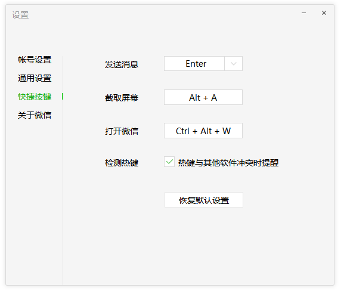Click the 打开微信 label
The width and height of the screenshot is (347, 294).
tap(122, 131)
